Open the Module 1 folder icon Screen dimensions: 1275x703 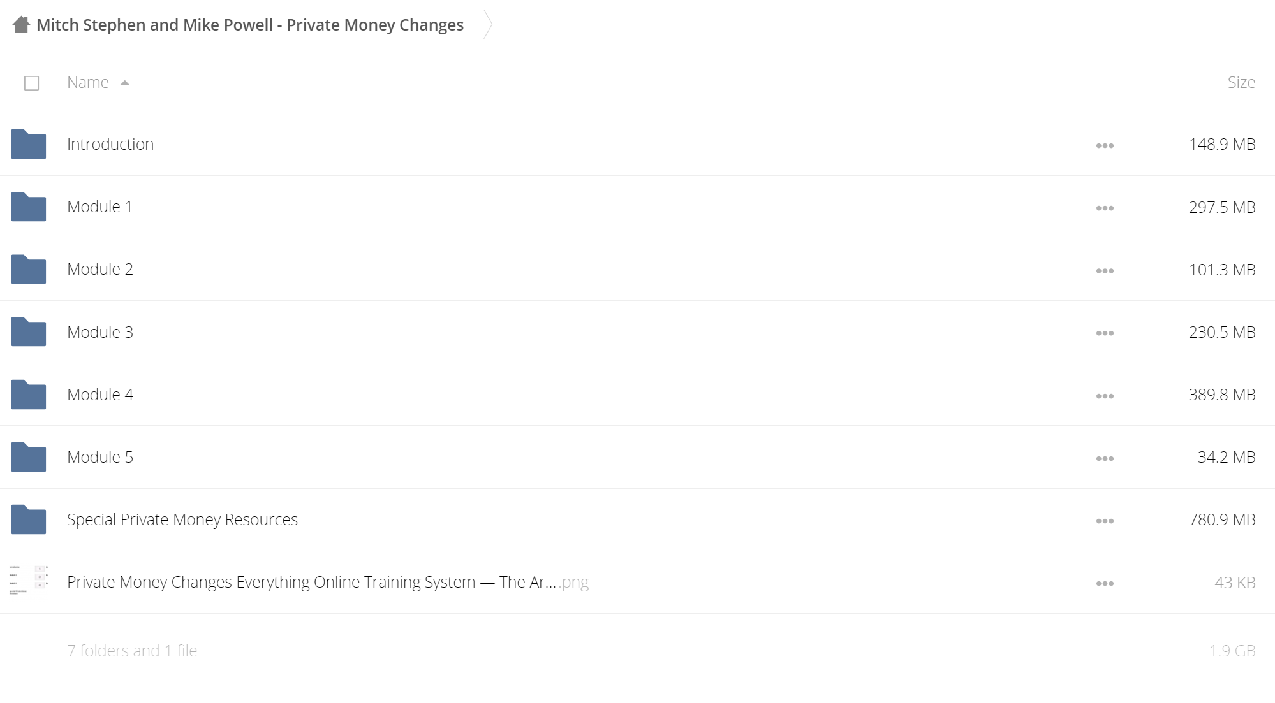coord(29,207)
